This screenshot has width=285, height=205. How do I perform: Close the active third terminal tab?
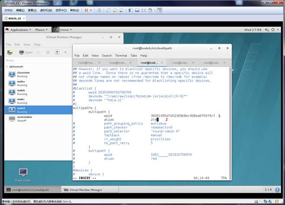pyautogui.click(x=162, y=63)
